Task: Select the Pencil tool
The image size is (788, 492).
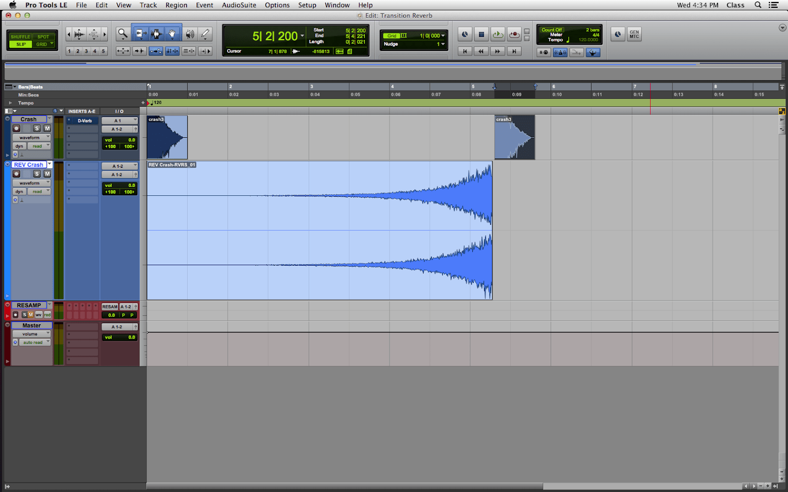Action: [205, 34]
